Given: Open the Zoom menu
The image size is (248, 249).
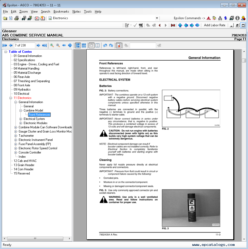Looking at the screenshot, I should 24,12.
